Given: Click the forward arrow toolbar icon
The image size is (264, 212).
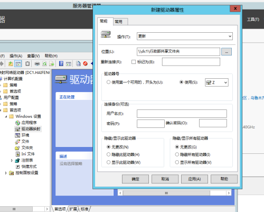Looking at the screenshot, I should tap(2, 63).
